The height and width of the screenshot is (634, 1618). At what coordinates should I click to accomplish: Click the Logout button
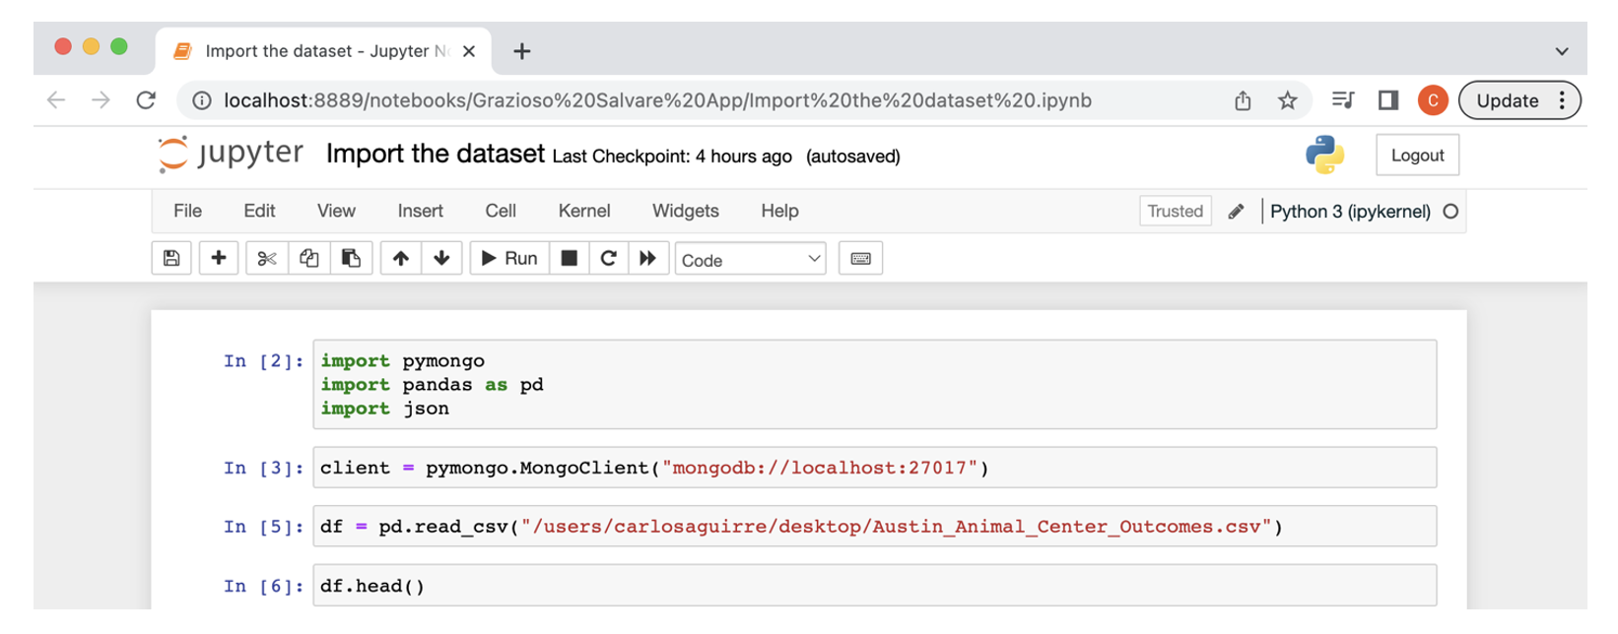tap(1417, 155)
